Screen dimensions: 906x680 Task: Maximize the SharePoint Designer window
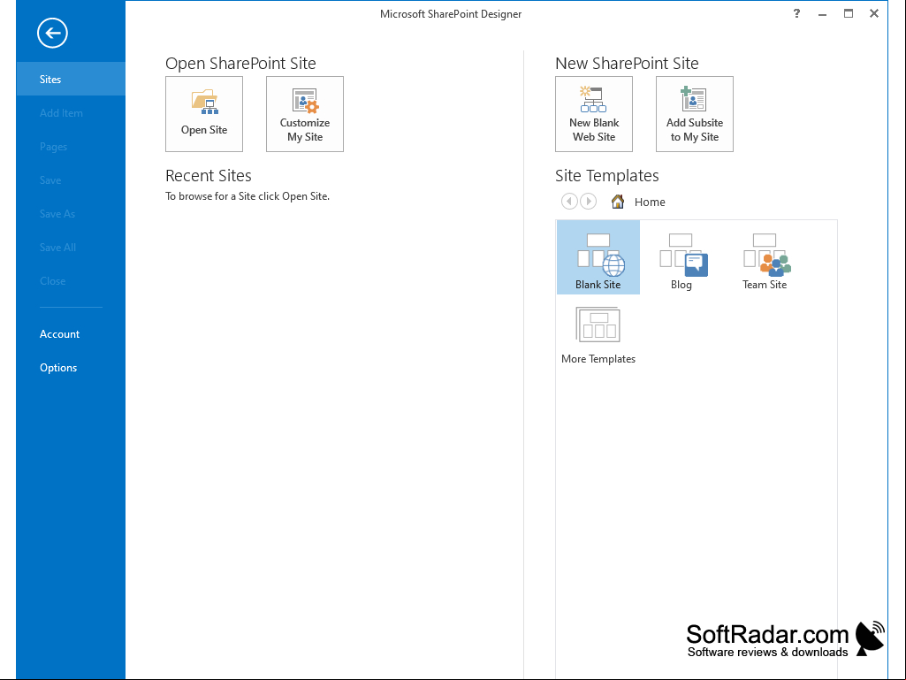[849, 13]
